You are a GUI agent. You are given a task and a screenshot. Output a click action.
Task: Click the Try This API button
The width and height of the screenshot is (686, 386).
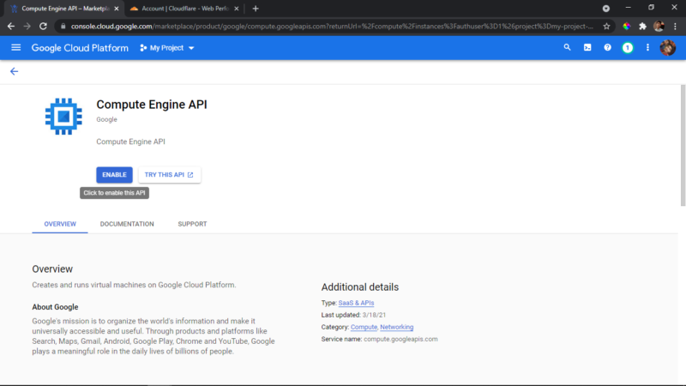coord(169,175)
